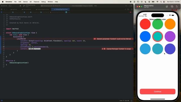Select the light blue circle in bottom row
Viewport: 181px width, 102px height.
click(145, 49)
